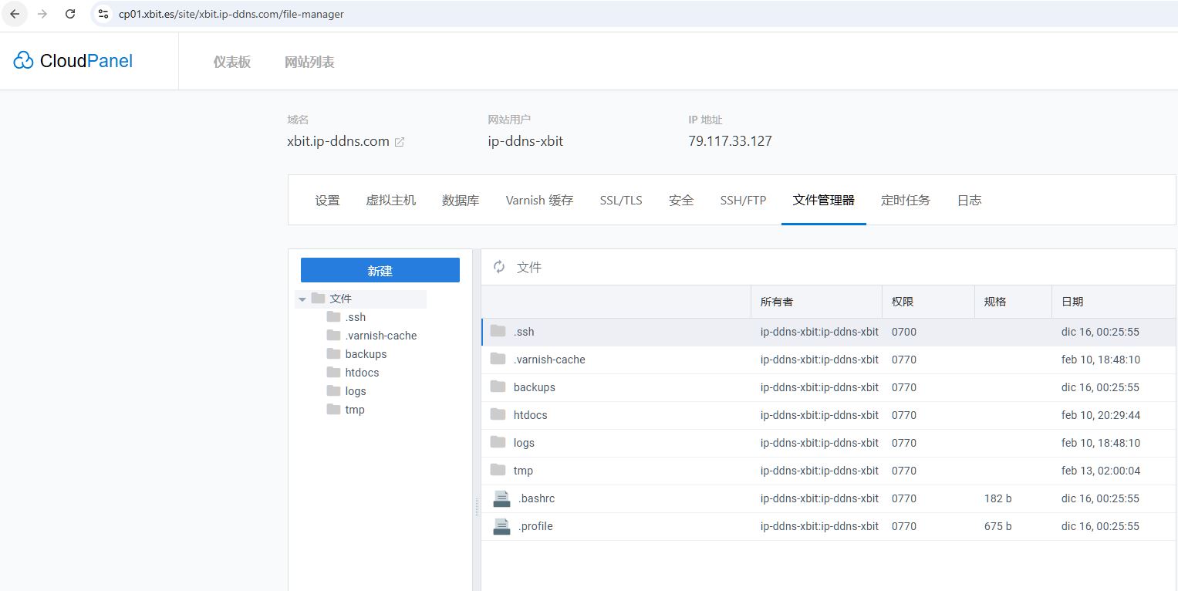This screenshot has width=1178, height=591.
Task: Select .ssh in the folder tree
Action: (x=356, y=317)
